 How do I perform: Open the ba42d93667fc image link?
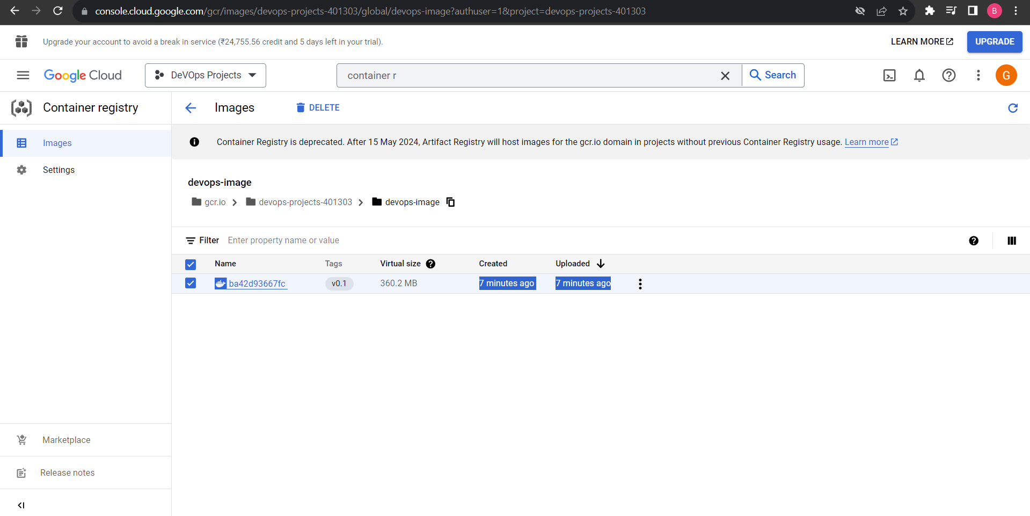(257, 284)
